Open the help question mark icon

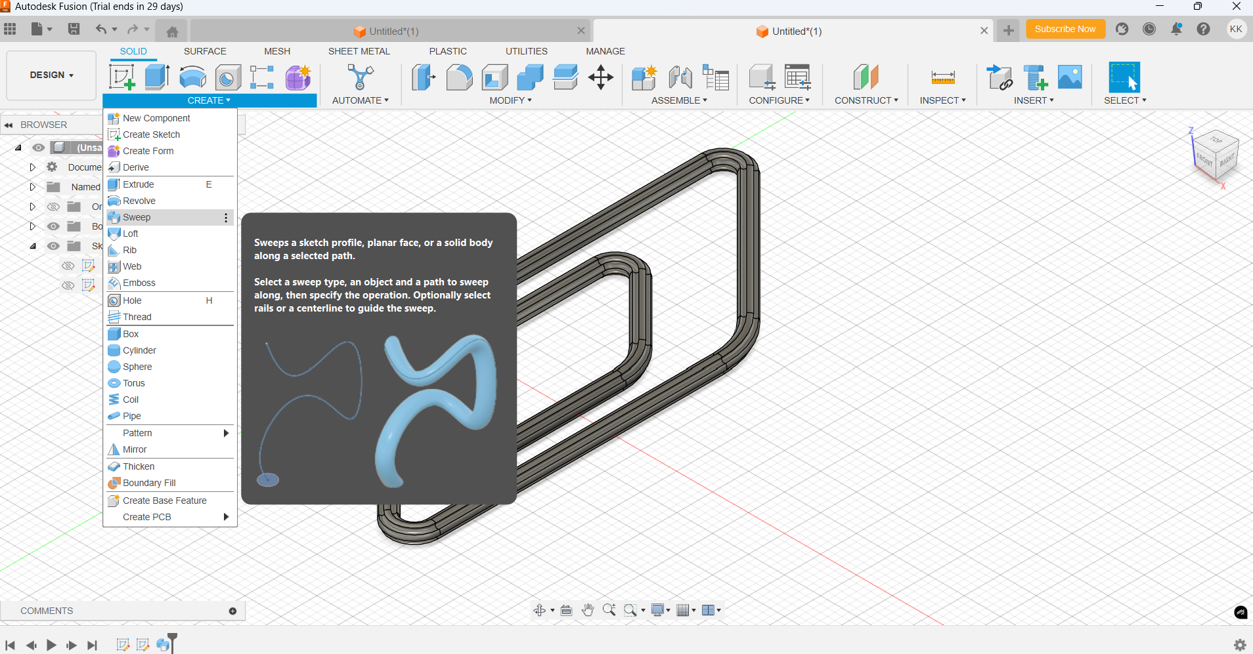click(1203, 29)
